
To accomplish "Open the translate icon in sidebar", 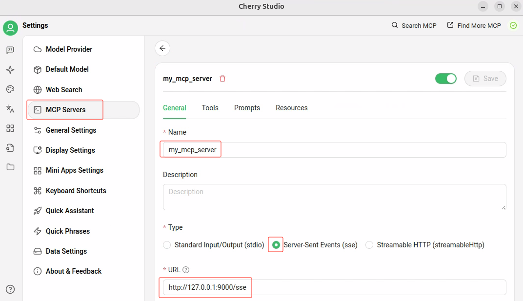I will click(x=10, y=109).
